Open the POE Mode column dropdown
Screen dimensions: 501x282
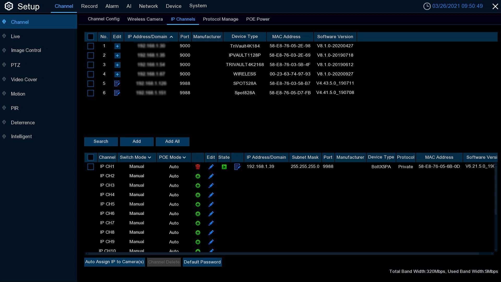(184, 157)
